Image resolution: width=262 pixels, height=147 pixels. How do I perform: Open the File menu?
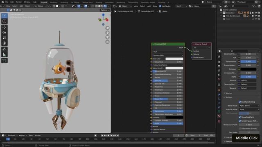pyautogui.click(x=7, y=2)
